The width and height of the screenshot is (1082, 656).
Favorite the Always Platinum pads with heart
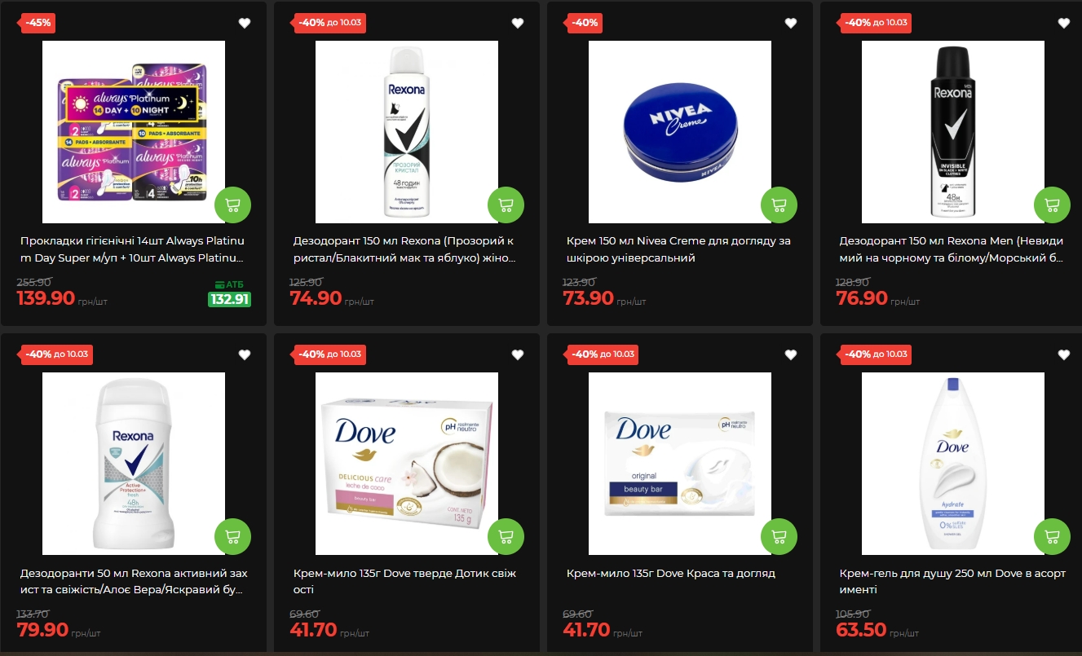coord(245,23)
